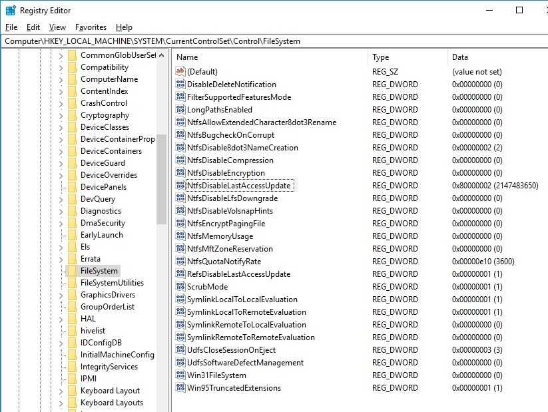Open the Help menu
The height and width of the screenshot is (412, 548).
click(x=124, y=27)
